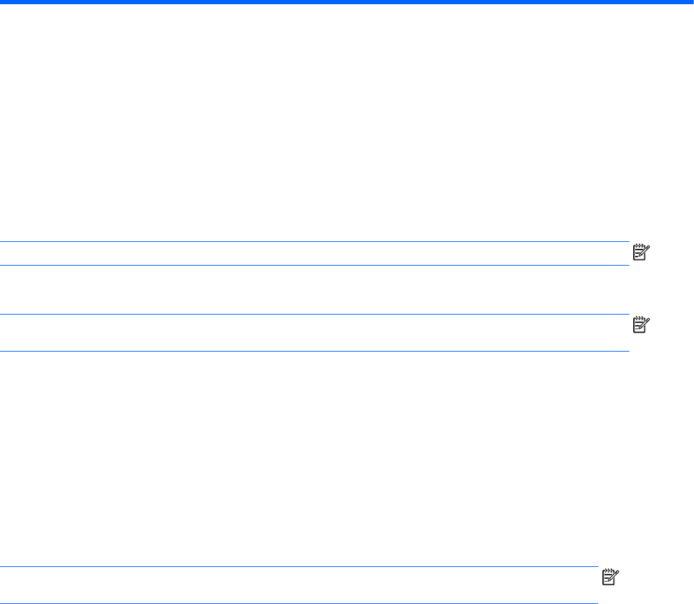Click the right end of the top blue bar
The width and height of the screenshot is (694, 604).
690,2
